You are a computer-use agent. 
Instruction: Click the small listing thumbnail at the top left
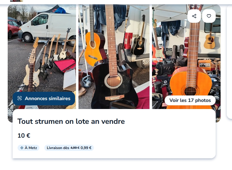point(17,1)
